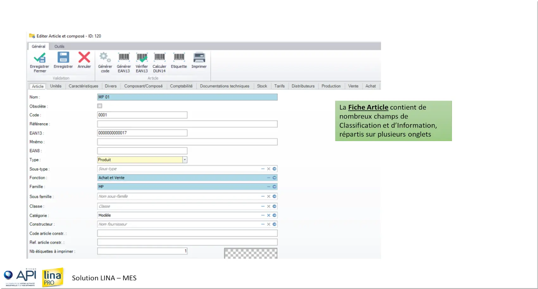Click Générer code gear icon
The image size is (538, 289).
[x=105, y=58]
